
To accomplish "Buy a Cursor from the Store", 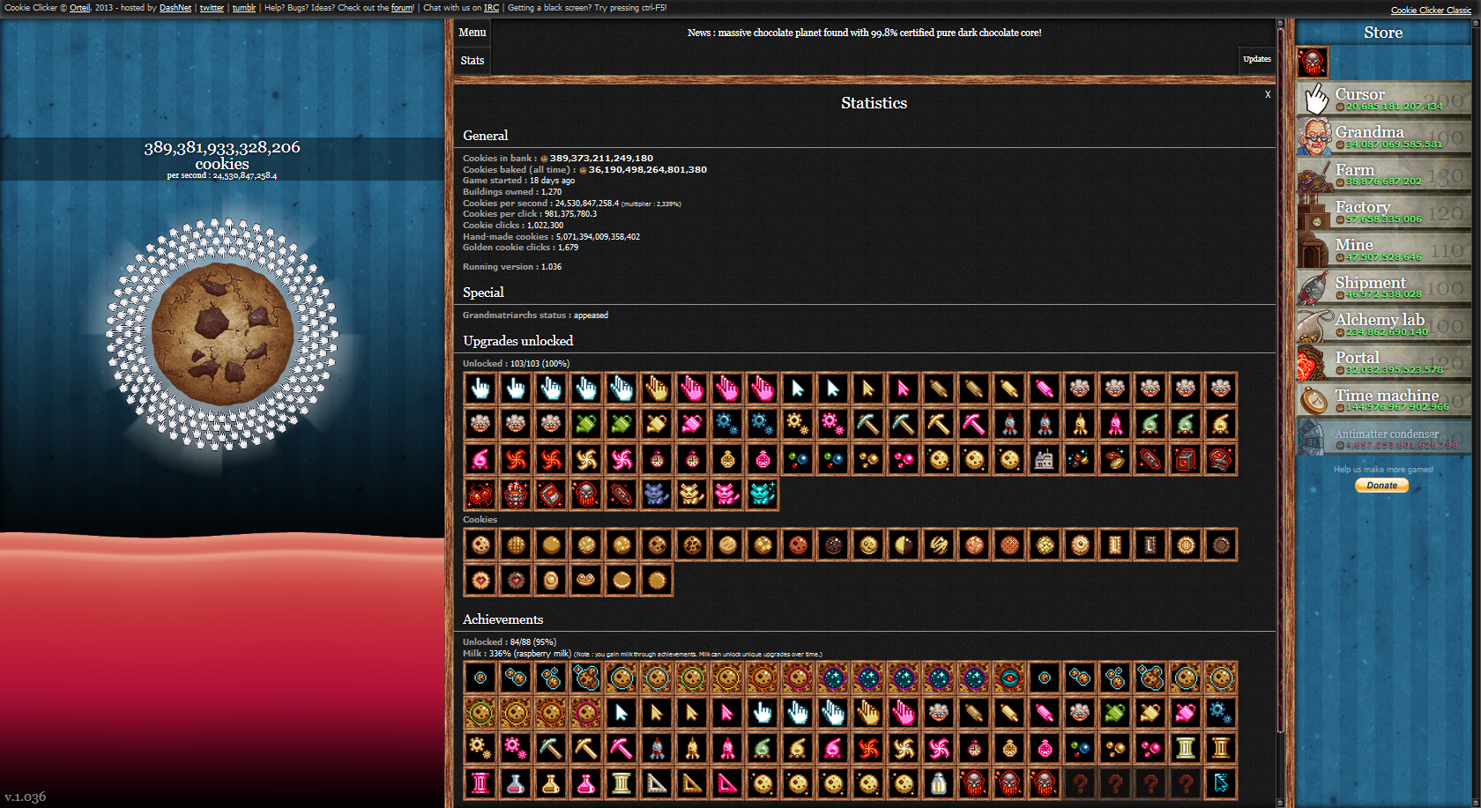I will pyautogui.click(x=1383, y=99).
